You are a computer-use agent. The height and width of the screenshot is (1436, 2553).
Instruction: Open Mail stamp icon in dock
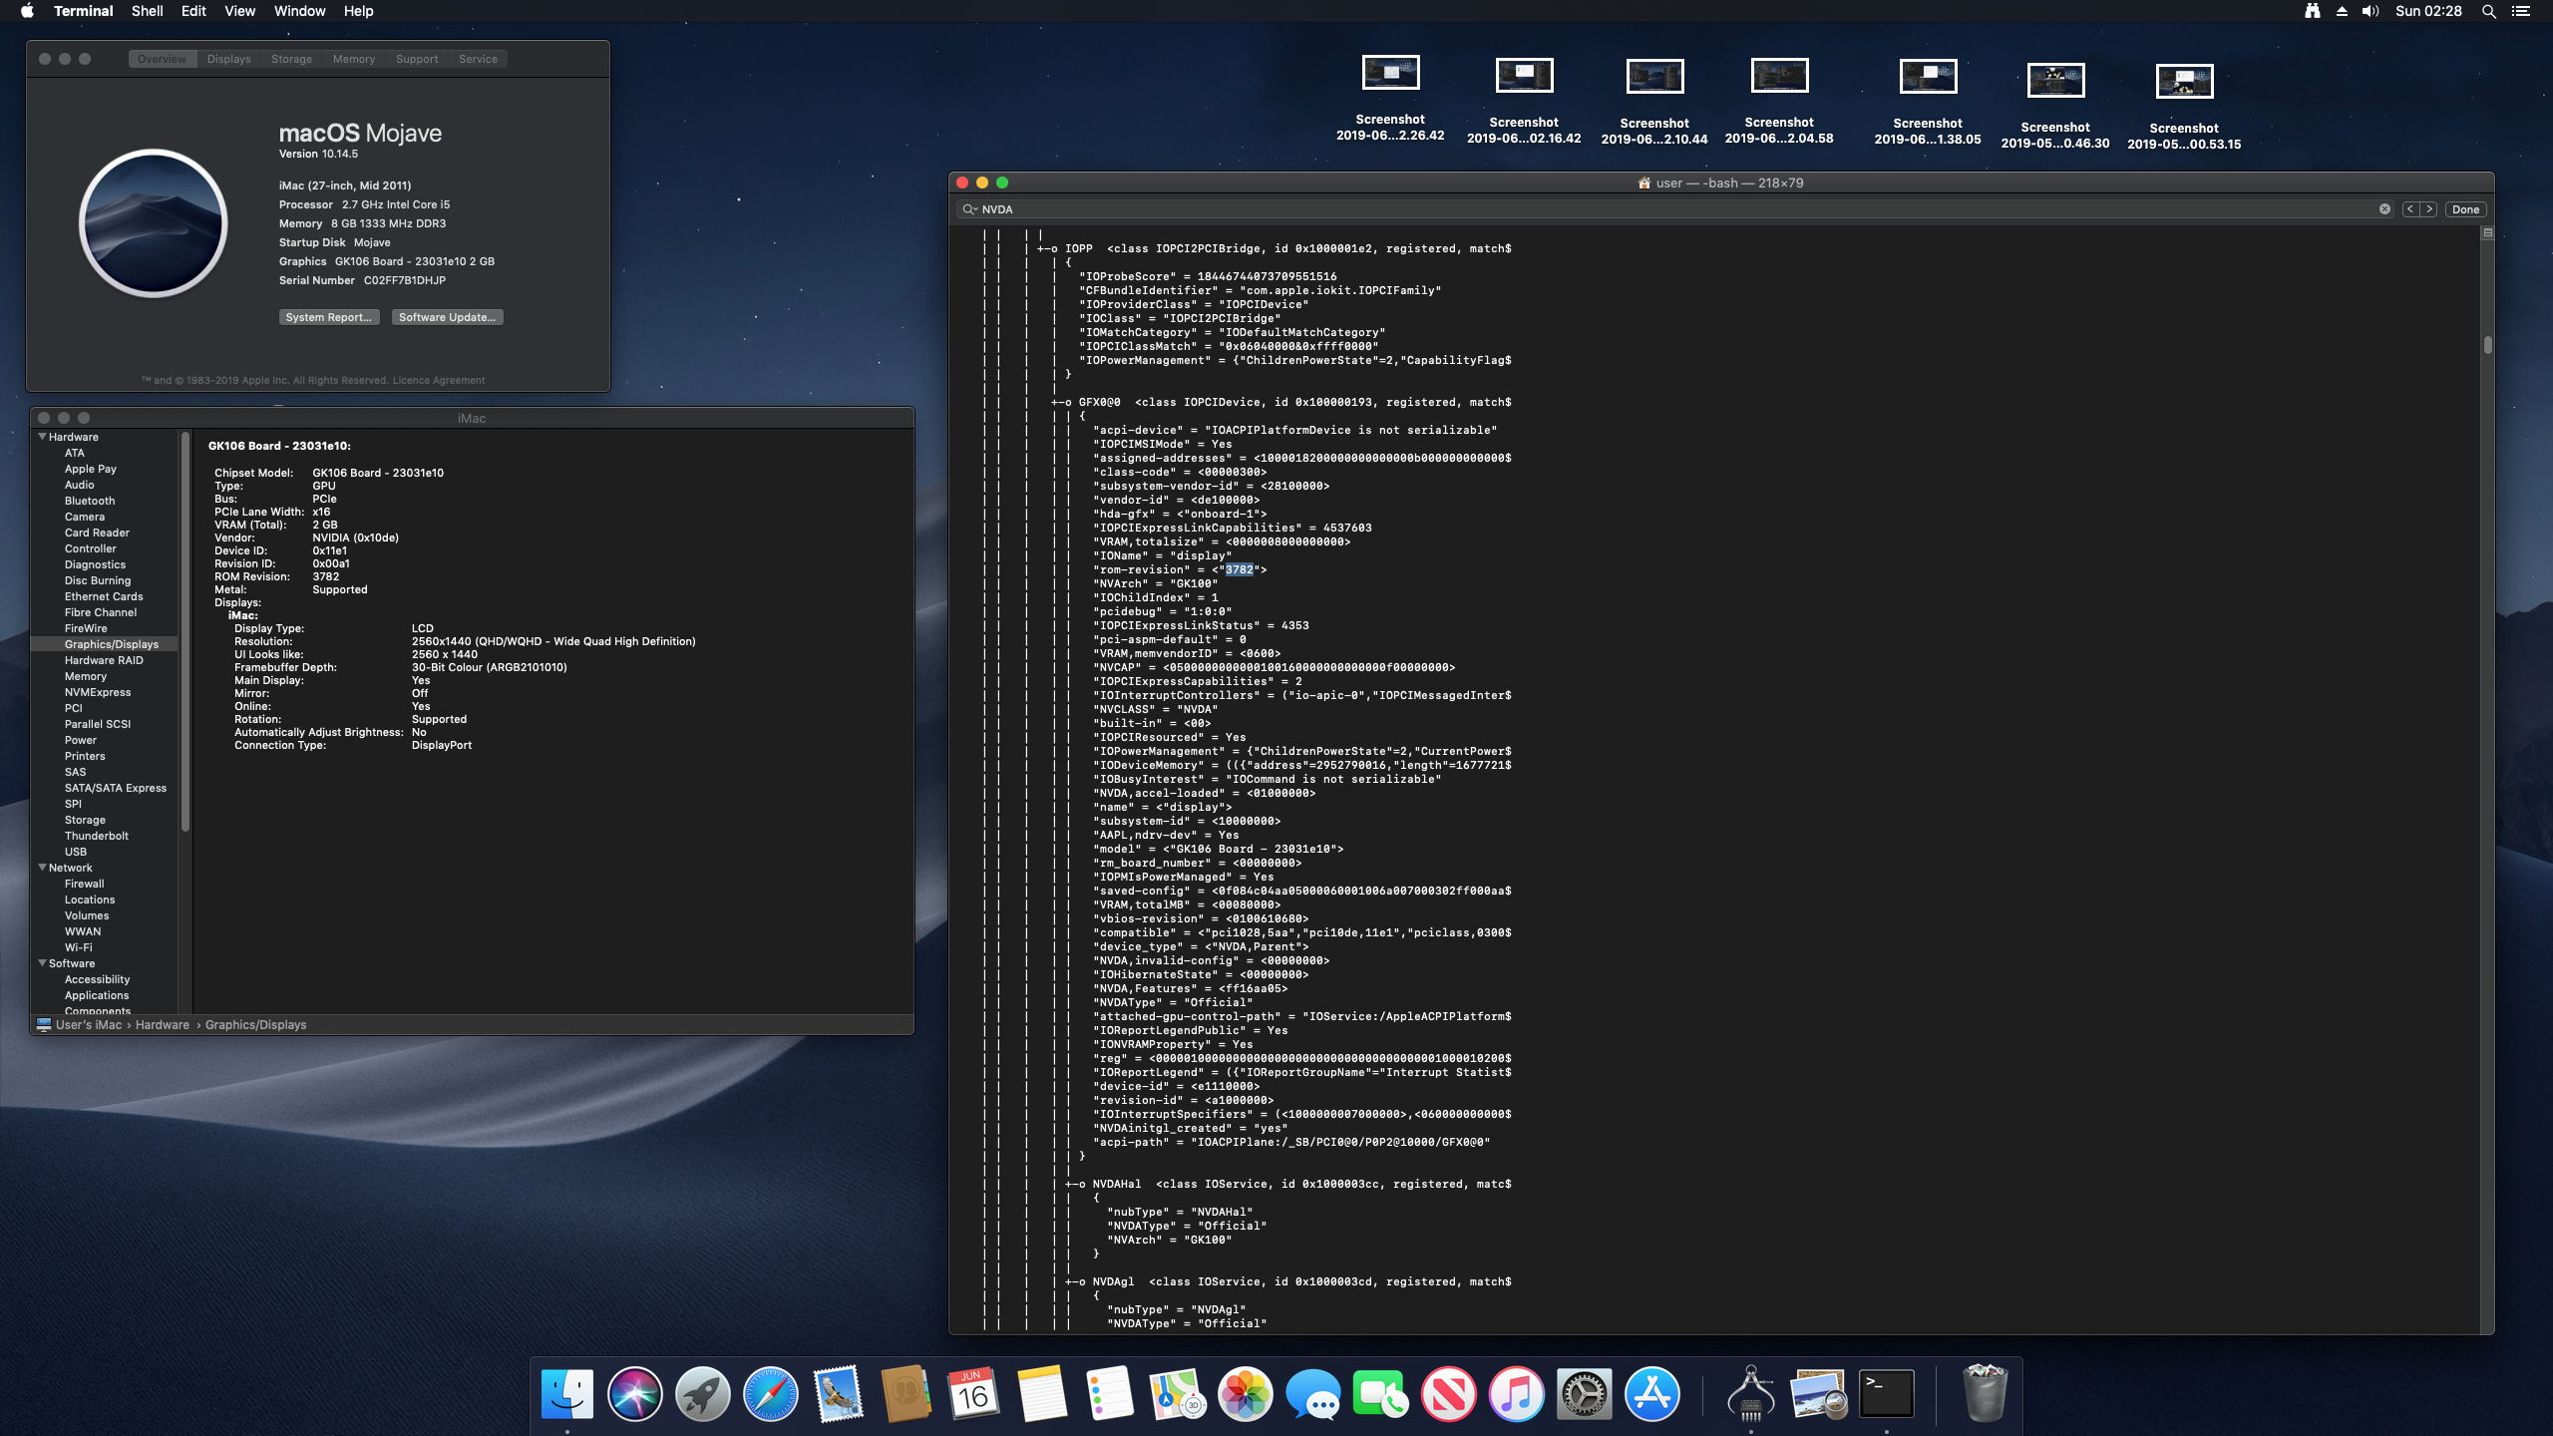point(839,1393)
